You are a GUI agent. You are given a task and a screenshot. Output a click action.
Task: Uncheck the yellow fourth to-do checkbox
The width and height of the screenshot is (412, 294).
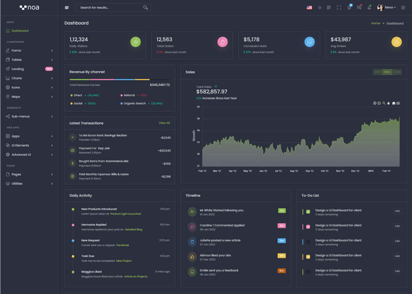click(x=308, y=257)
